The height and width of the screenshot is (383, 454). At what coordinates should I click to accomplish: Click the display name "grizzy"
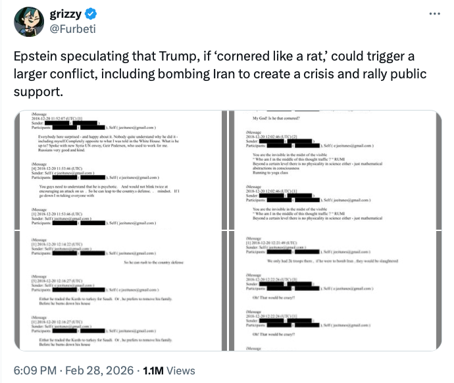(x=66, y=14)
